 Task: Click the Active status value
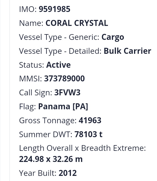pyautogui.click(x=58, y=65)
